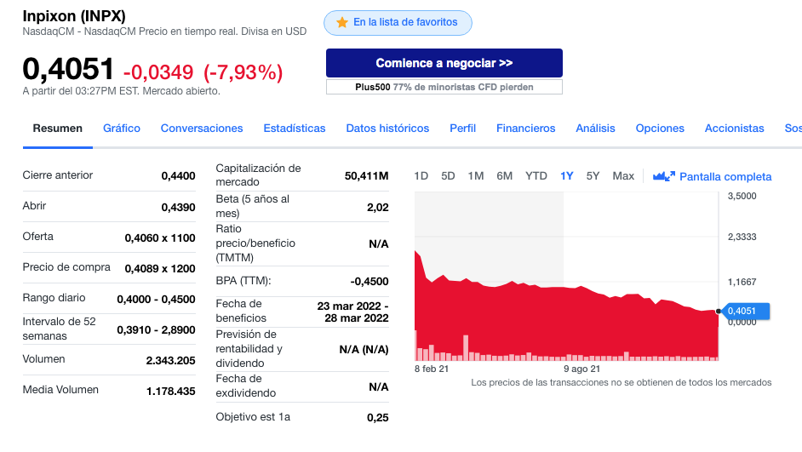Click Beta value 2,02
This screenshot has width=802, height=452.
point(377,207)
